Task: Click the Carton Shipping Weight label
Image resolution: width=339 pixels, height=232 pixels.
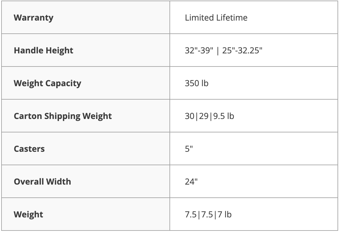Action: click(x=63, y=116)
